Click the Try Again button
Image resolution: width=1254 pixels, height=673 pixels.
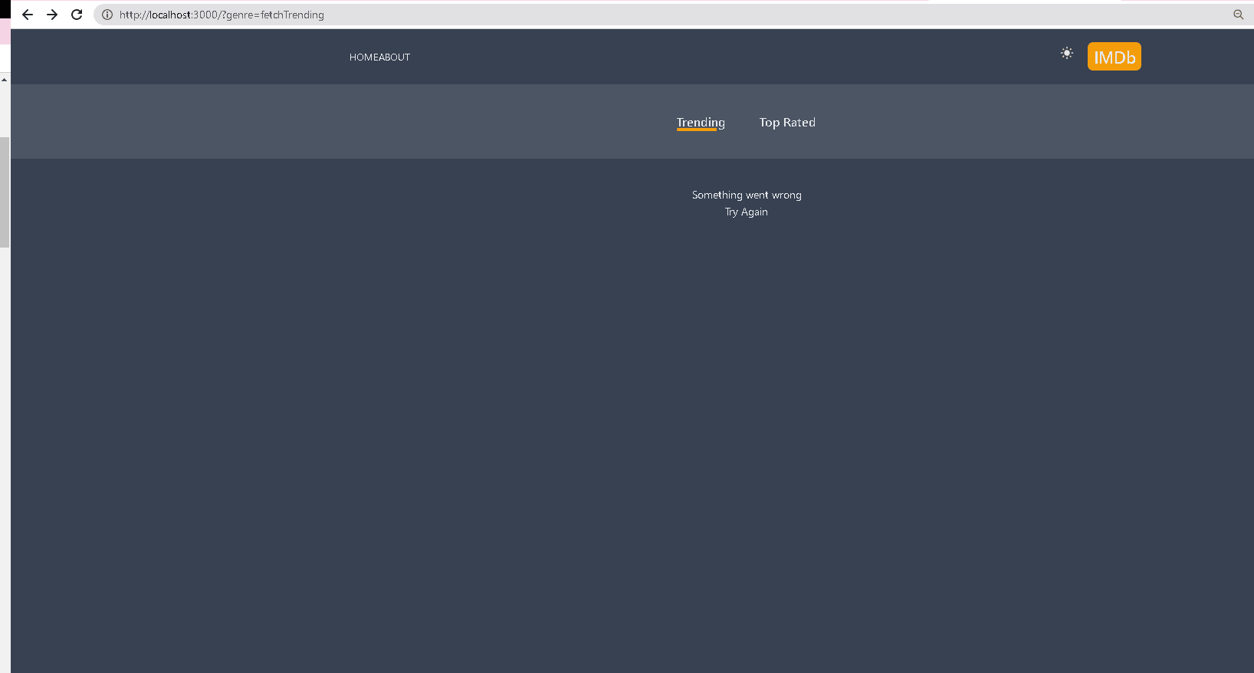[747, 212]
